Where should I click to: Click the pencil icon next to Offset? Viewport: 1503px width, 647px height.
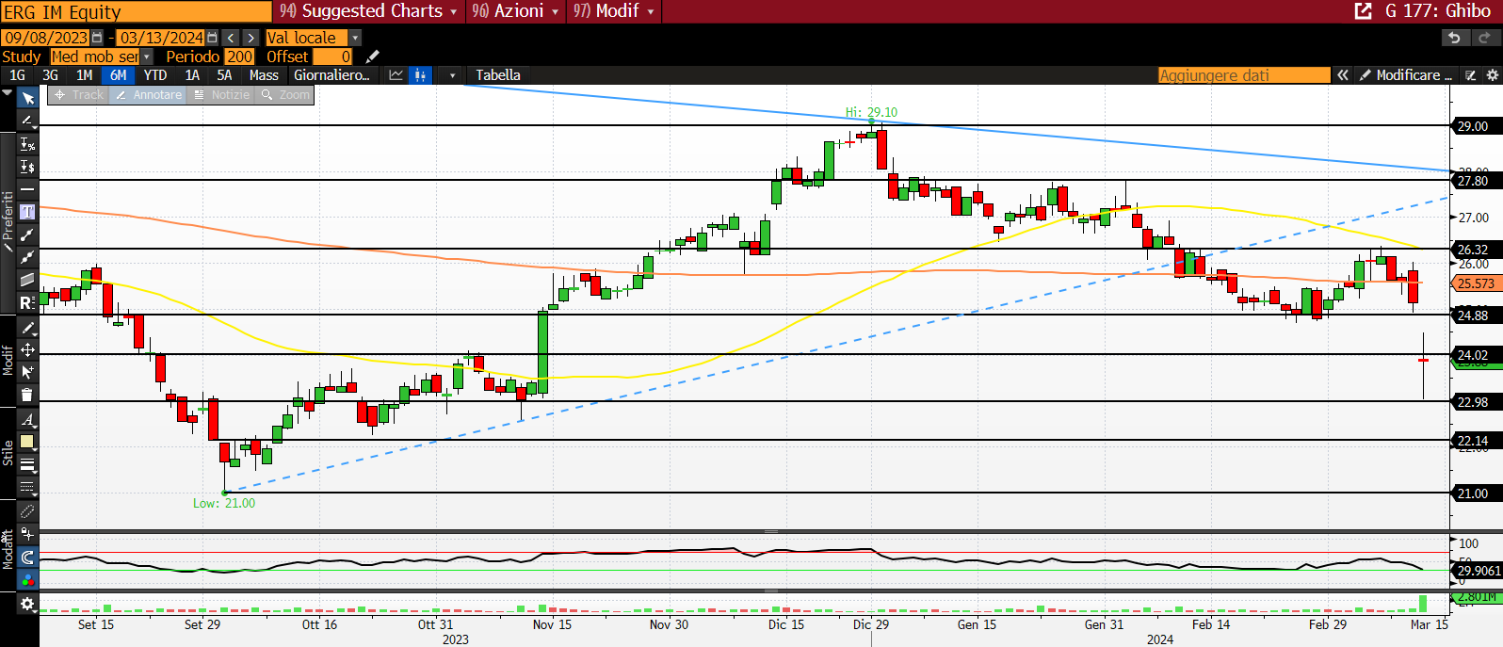(x=373, y=57)
